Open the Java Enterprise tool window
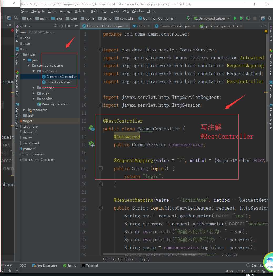 pos(44,265)
